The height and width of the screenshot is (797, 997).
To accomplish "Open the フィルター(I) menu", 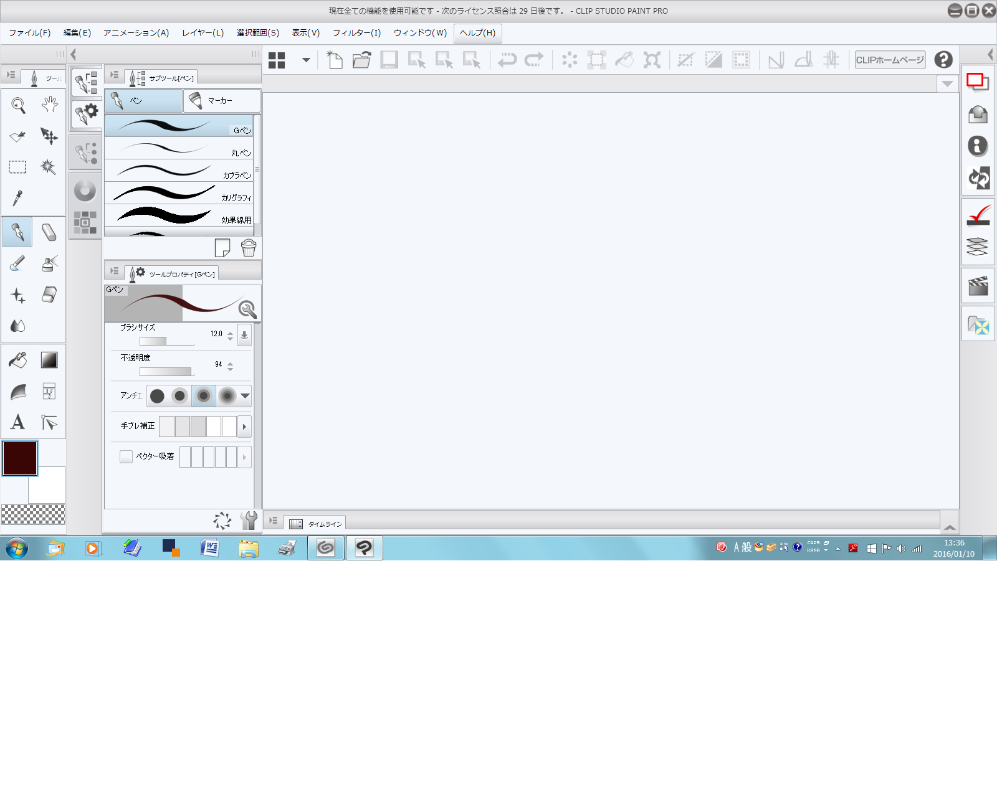I will click(356, 33).
